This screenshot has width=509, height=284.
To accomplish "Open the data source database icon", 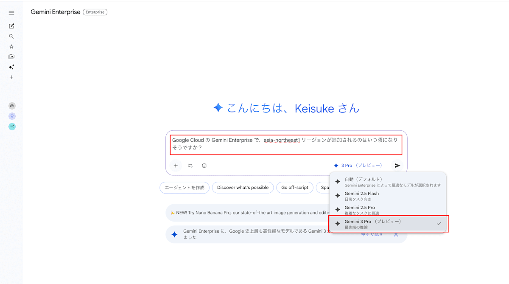I will pyautogui.click(x=204, y=166).
